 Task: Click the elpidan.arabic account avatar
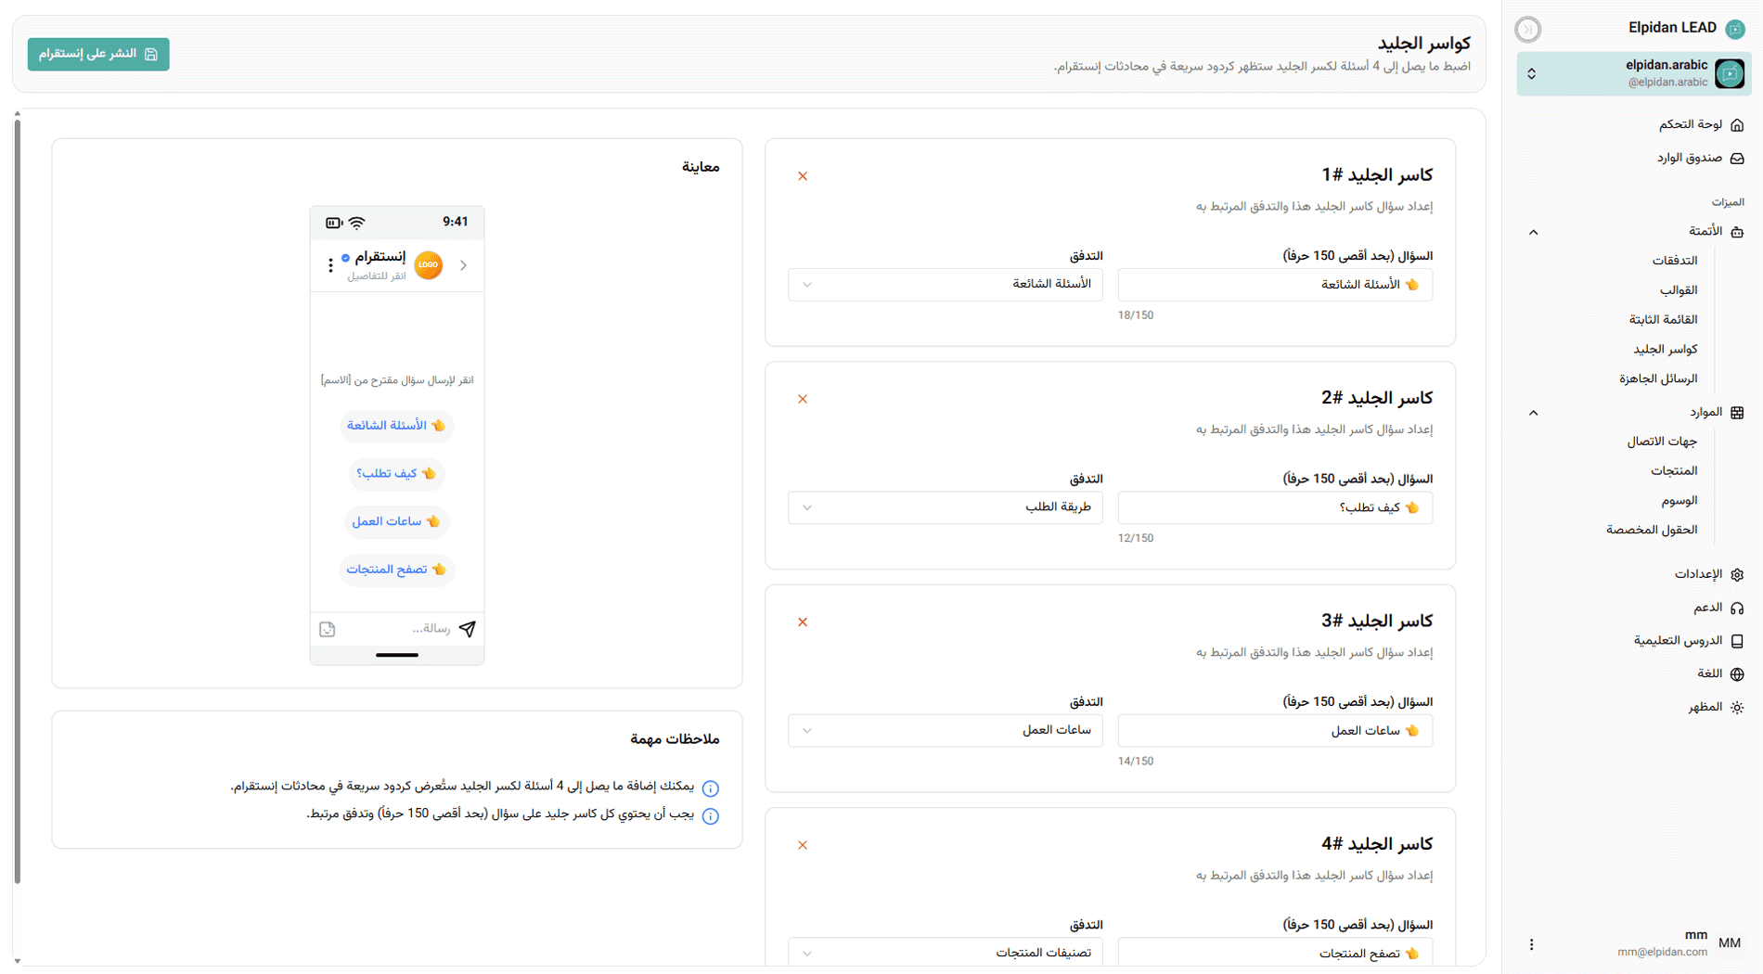(1730, 73)
